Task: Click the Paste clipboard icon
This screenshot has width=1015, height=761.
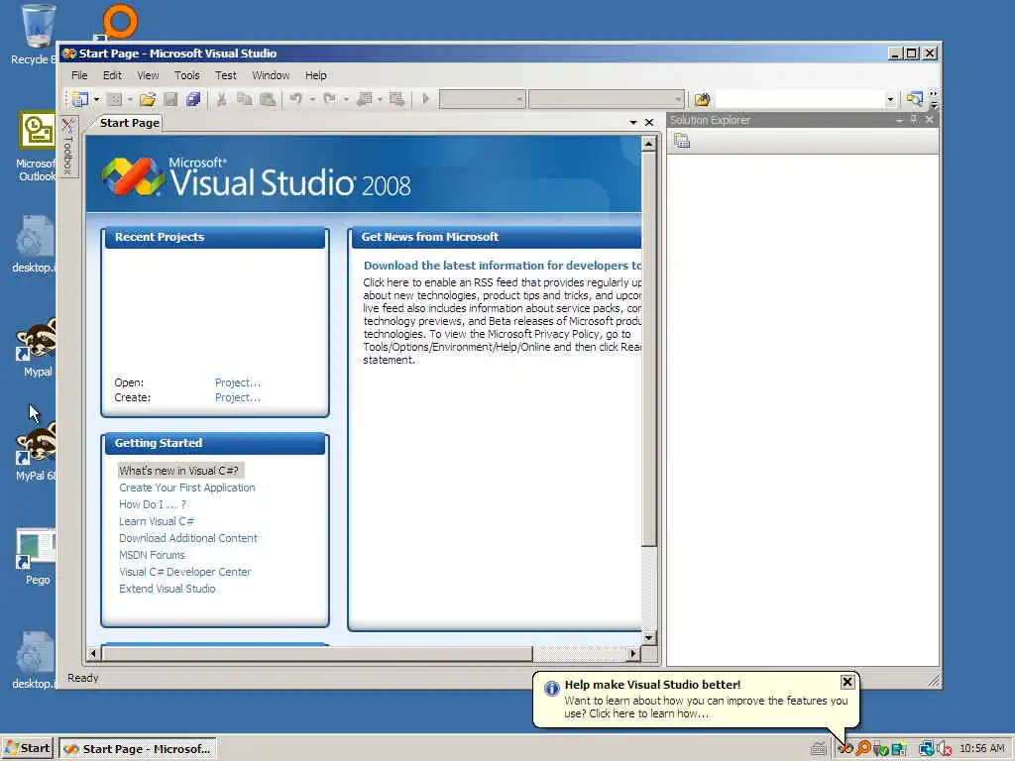Action: click(268, 99)
